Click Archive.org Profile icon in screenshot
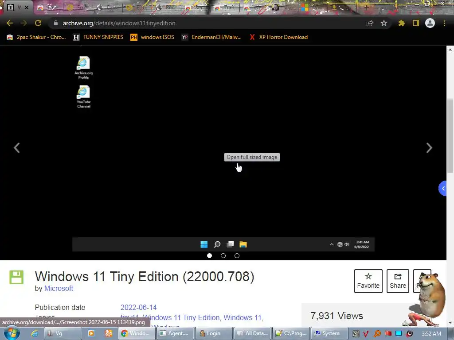Viewport: 454px width, 340px height. tap(83, 68)
